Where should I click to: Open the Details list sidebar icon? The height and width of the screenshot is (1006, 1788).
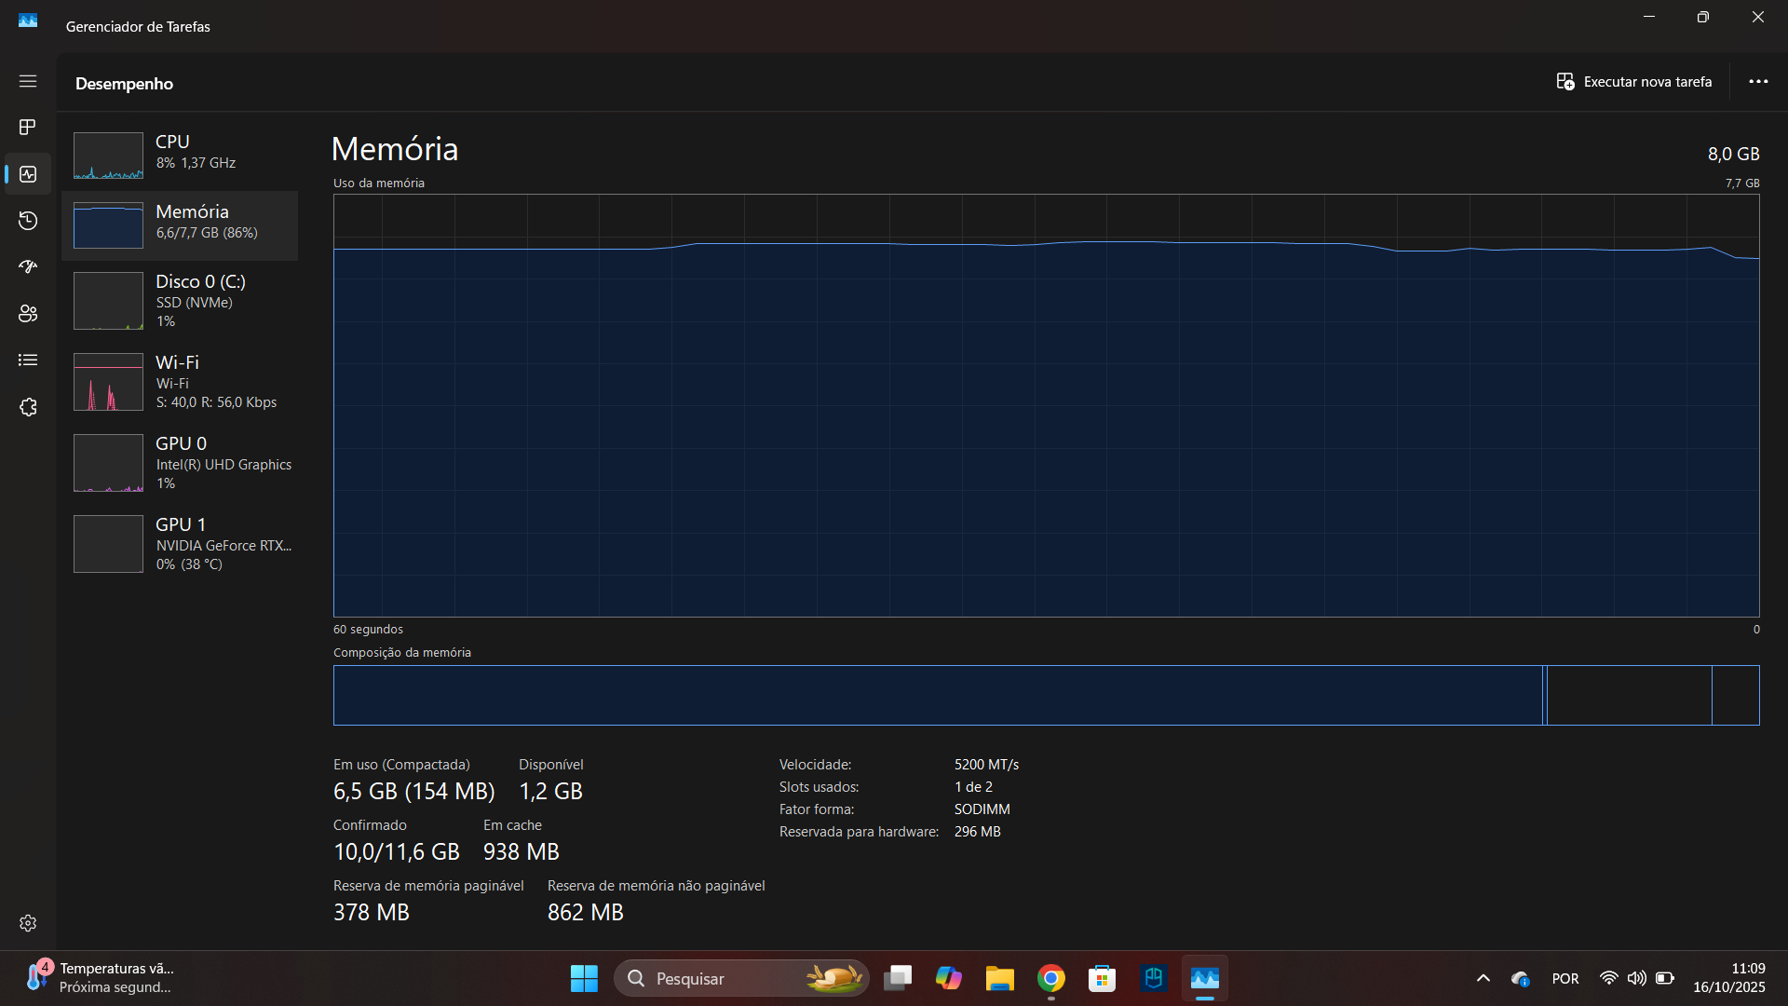point(28,360)
